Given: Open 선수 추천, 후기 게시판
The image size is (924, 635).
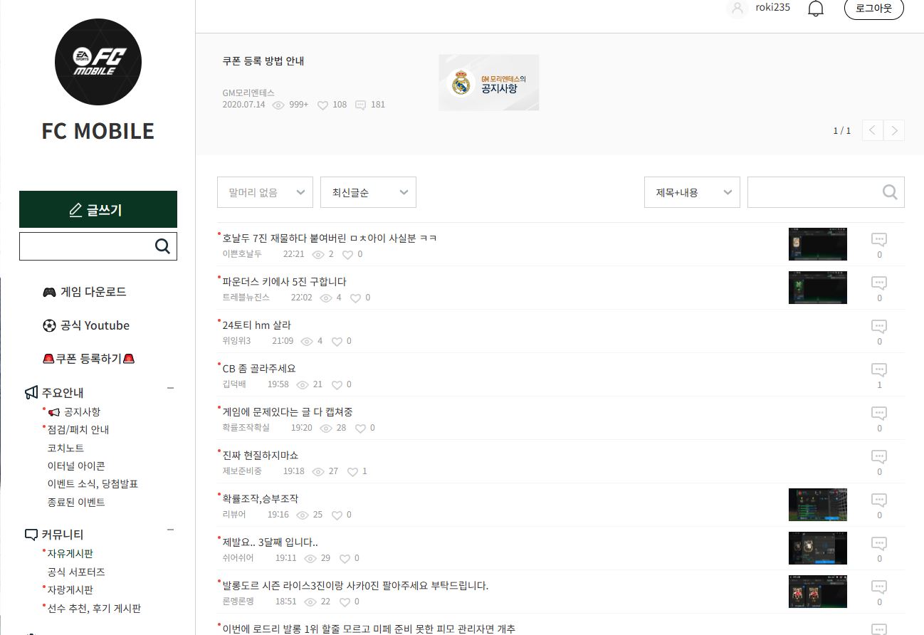Looking at the screenshot, I should click(94, 608).
